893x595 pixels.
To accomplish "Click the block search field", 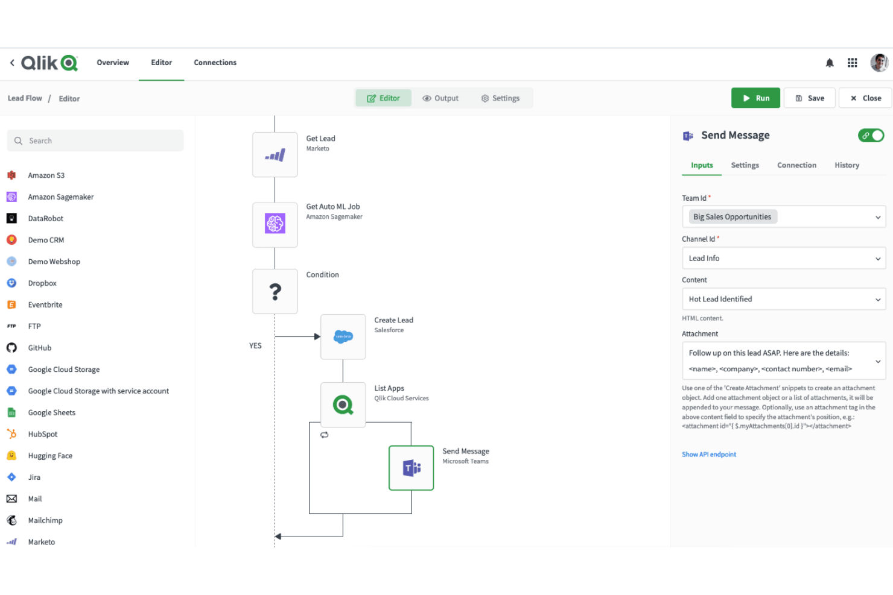I will [x=95, y=140].
